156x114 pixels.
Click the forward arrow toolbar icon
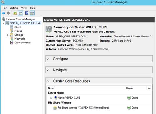point(8,13)
